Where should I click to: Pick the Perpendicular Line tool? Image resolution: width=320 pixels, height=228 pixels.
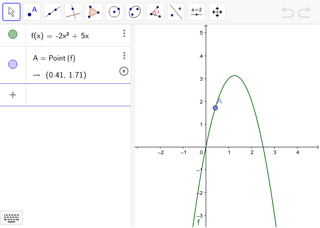pyautogui.click(x=73, y=12)
